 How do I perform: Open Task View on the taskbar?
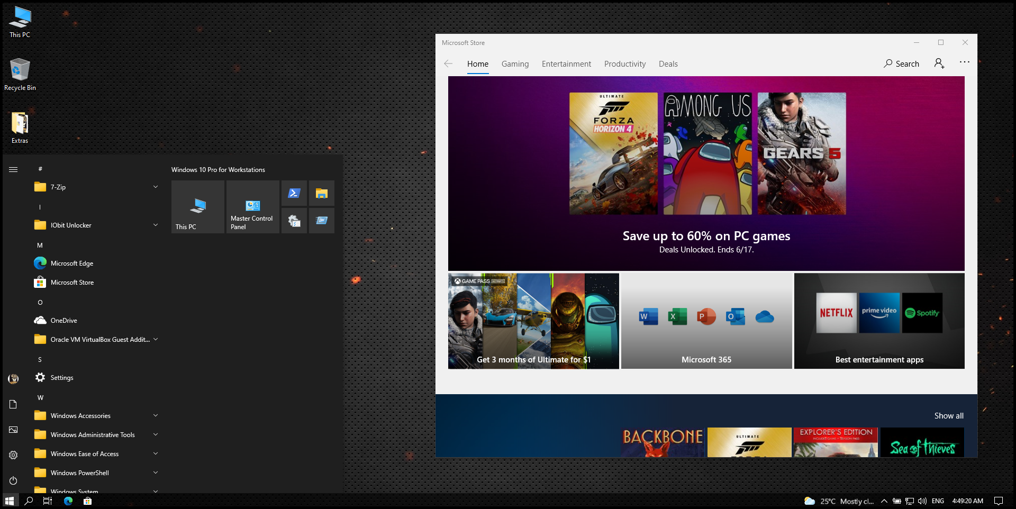pyautogui.click(x=48, y=501)
